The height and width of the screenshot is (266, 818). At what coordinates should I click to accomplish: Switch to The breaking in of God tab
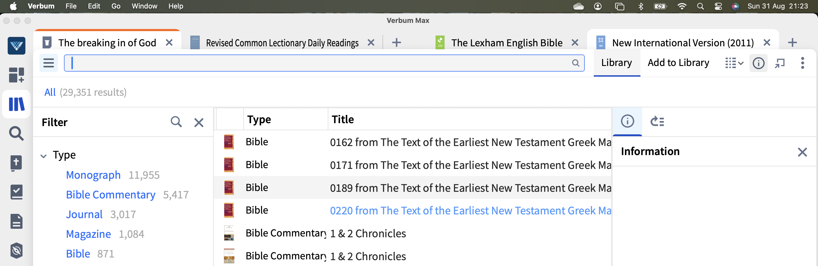click(107, 43)
